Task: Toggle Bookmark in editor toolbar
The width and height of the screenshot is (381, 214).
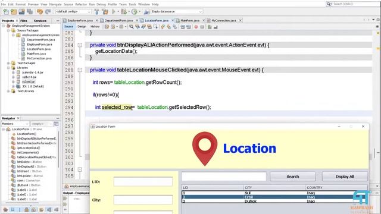Action: click(174, 27)
